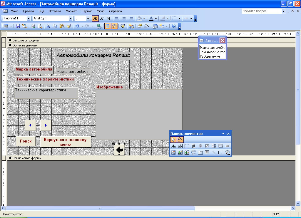
Task: Click the Paste clipboard icon
Action: tap(62, 26)
